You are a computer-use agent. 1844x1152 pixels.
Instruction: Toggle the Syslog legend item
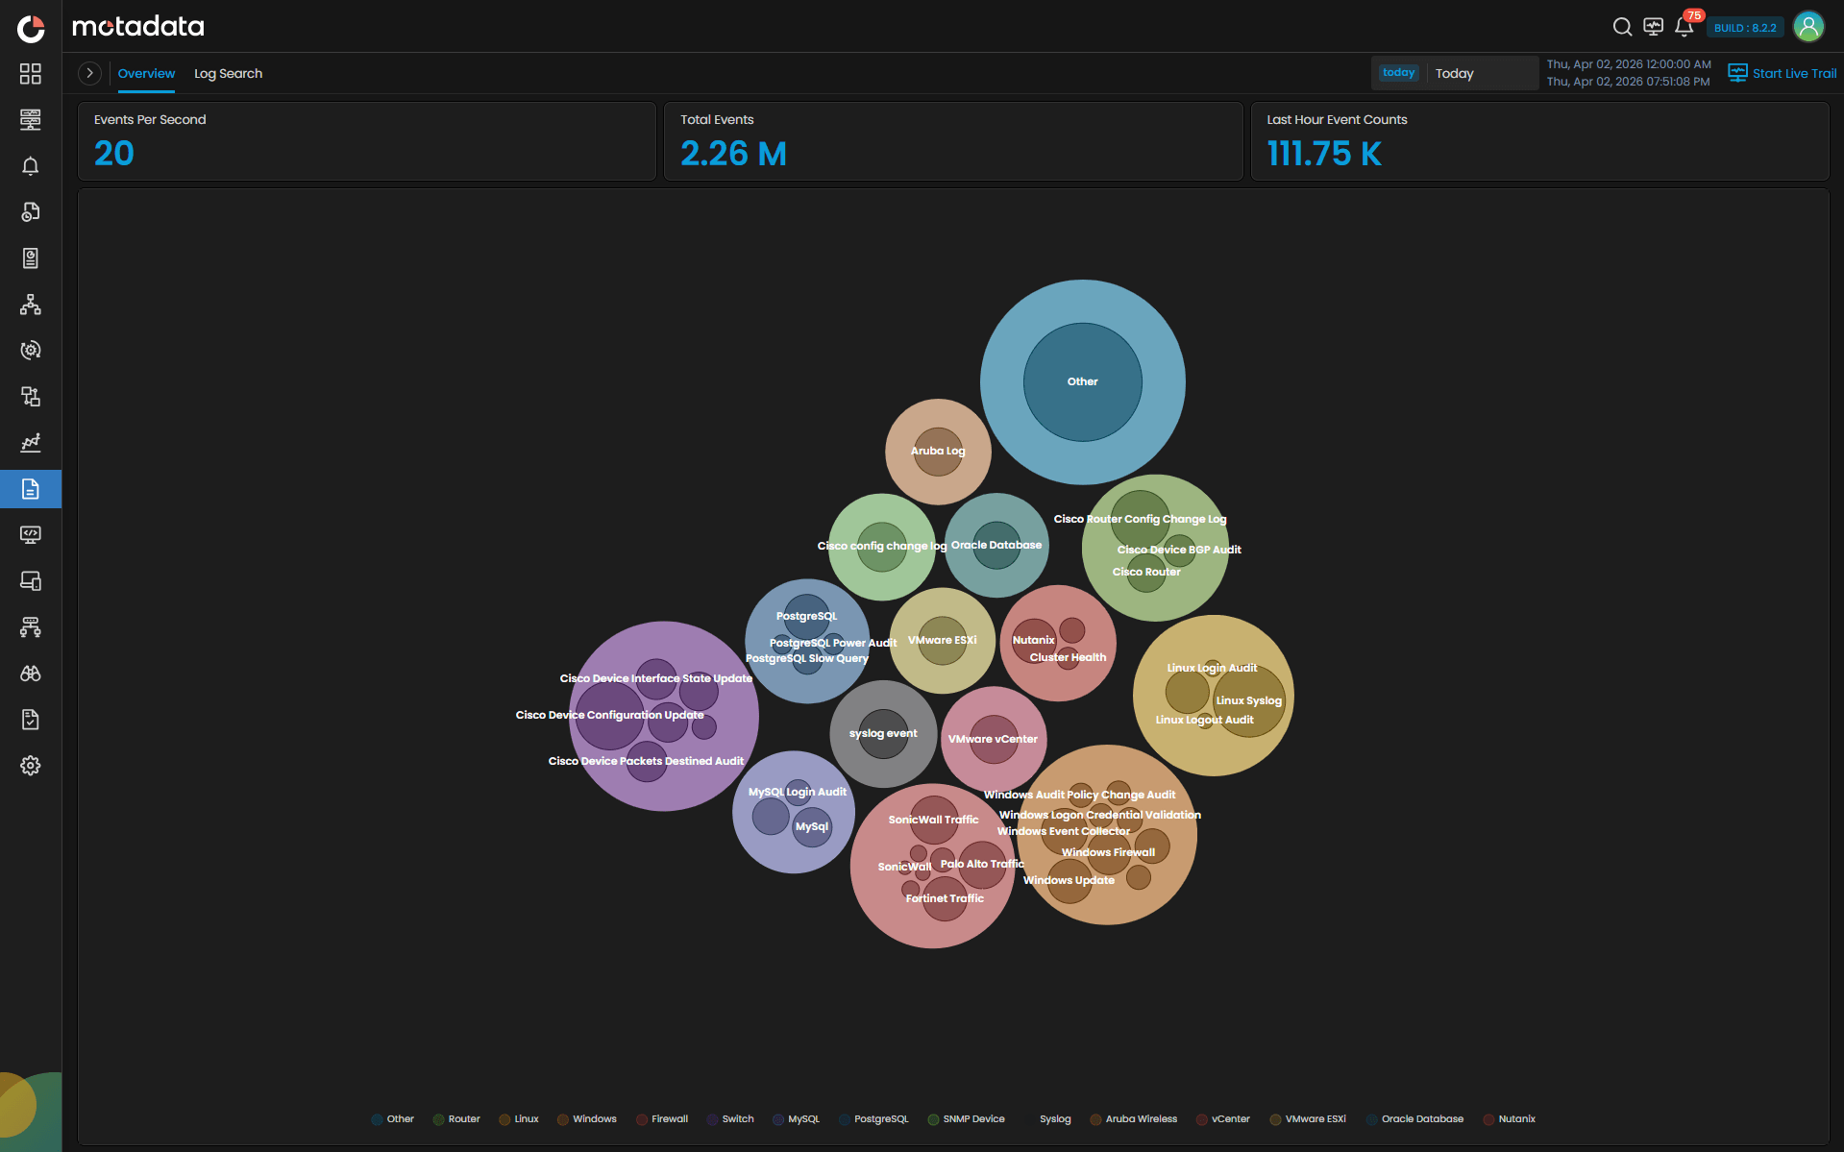pos(1054,1118)
